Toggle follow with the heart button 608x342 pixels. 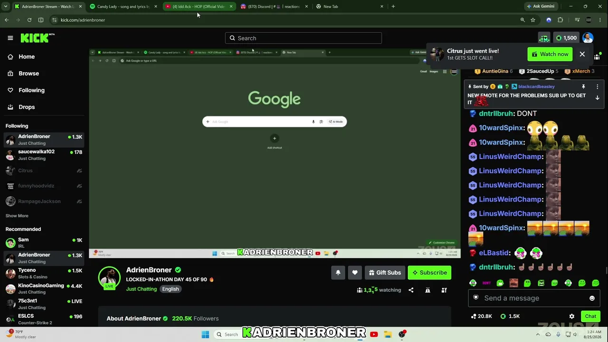pos(355,273)
